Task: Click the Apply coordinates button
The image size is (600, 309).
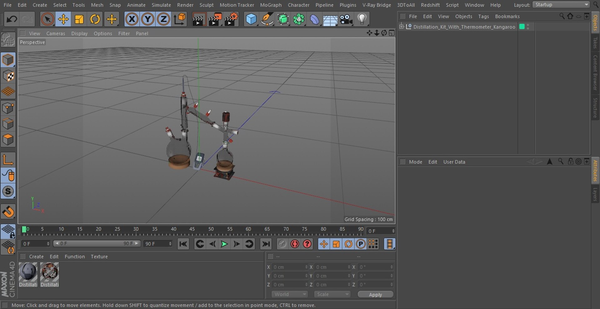Action: [x=375, y=294]
